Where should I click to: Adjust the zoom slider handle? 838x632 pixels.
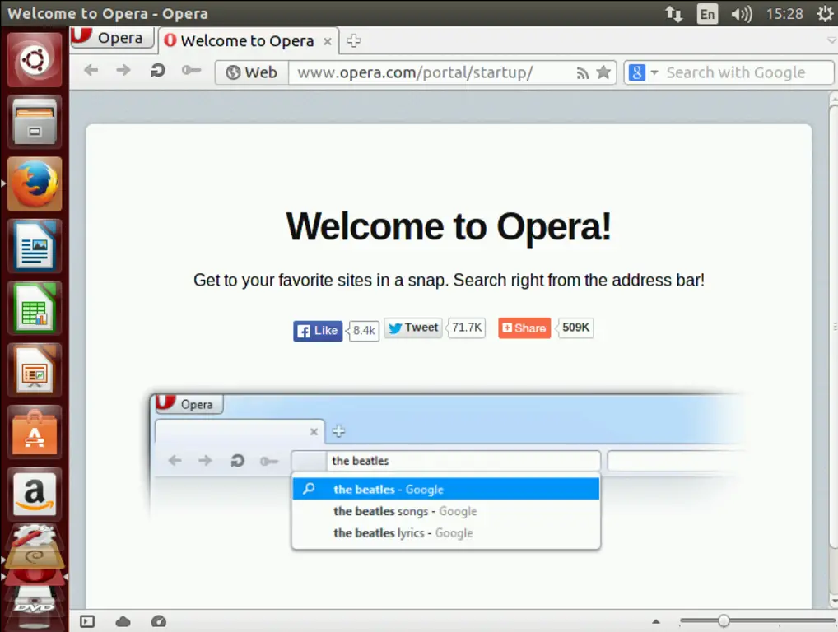723,620
